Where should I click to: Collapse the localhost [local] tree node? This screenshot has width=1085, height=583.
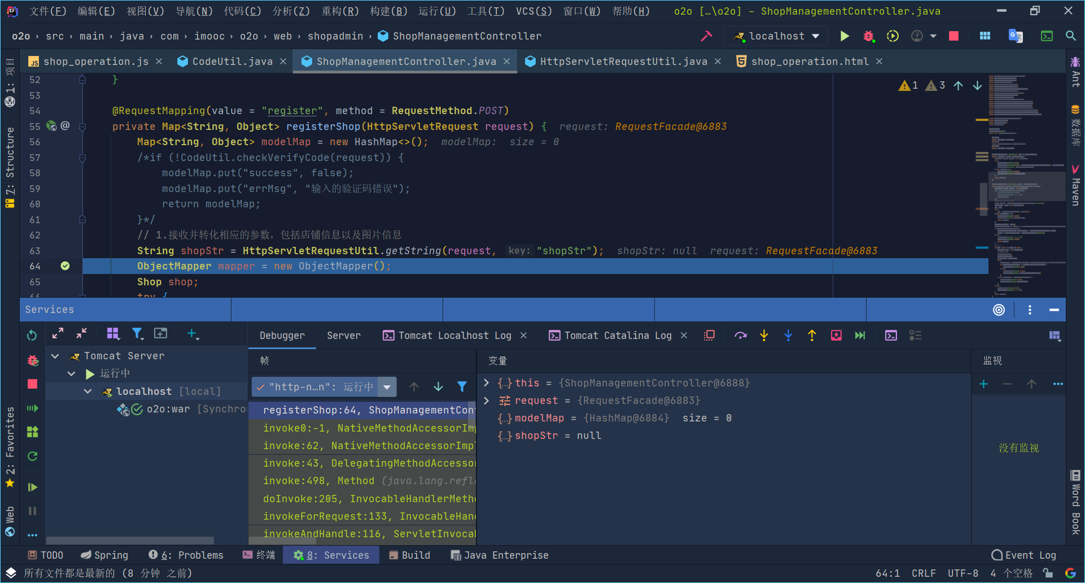point(88,391)
